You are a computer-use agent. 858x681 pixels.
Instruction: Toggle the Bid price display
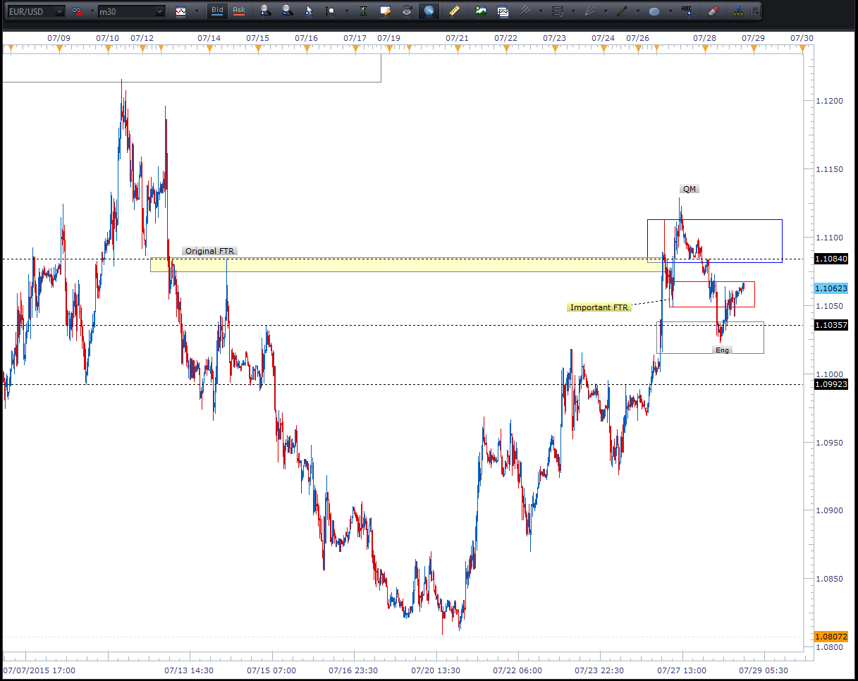click(x=217, y=11)
